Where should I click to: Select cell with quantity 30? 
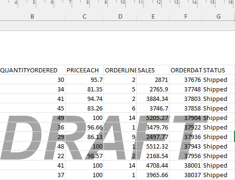(x=32, y=80)
